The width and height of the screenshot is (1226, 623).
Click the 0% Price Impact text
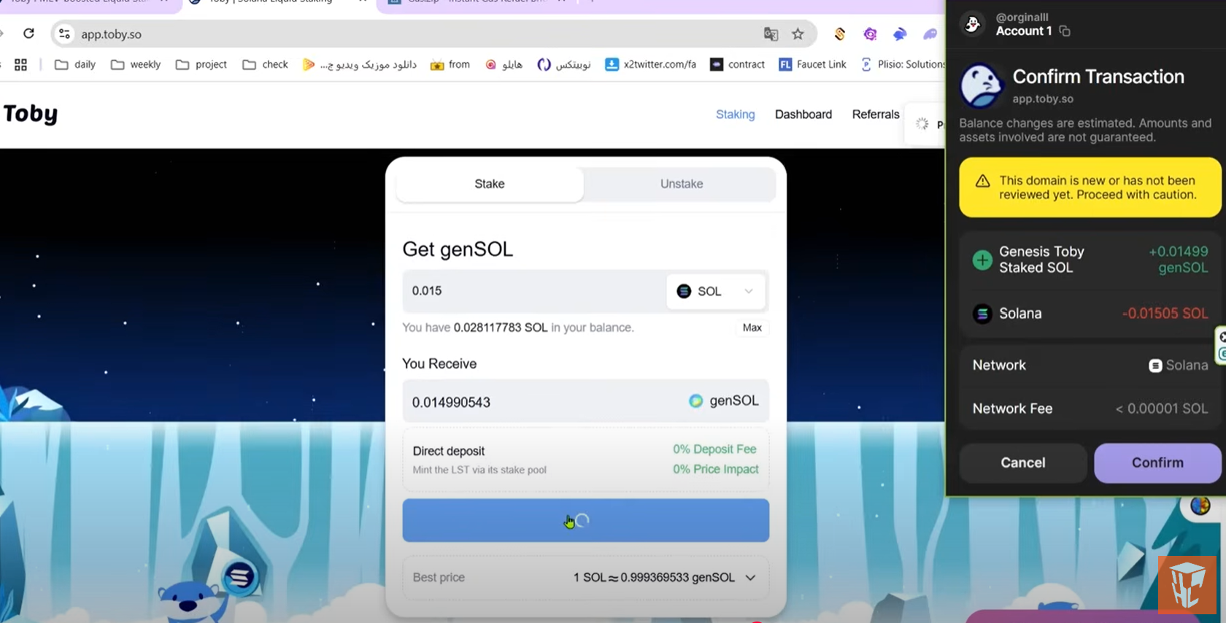pos(715,469)
